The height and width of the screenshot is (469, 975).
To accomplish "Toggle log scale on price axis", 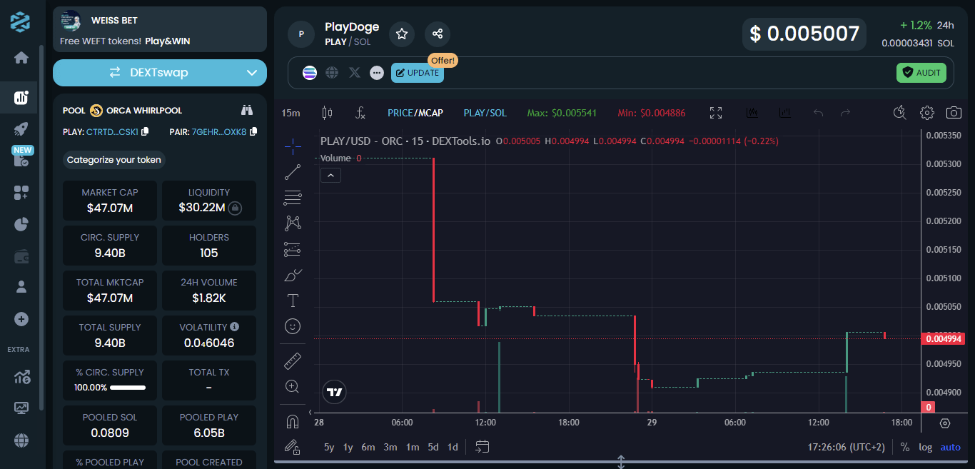I will [926, 447].
